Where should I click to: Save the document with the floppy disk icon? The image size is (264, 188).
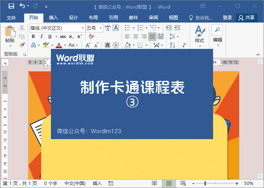11,6
